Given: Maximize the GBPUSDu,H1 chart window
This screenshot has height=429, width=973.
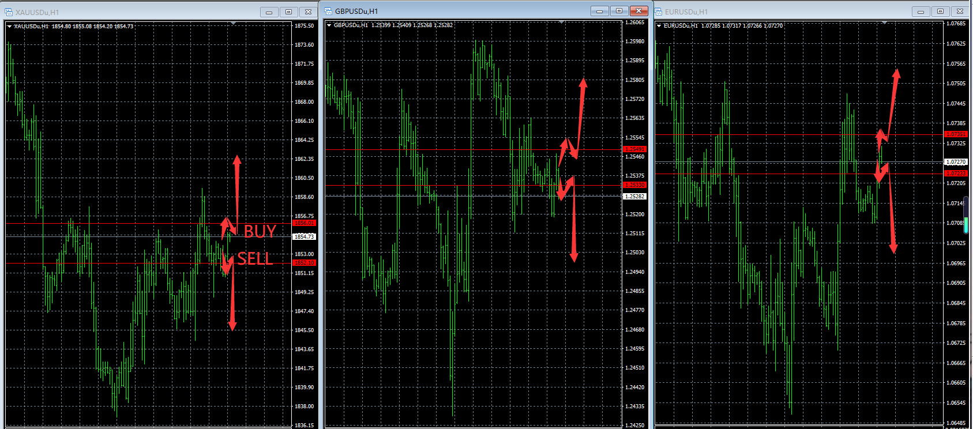Looking at the screenshot, I should click(x=619, y=11).
